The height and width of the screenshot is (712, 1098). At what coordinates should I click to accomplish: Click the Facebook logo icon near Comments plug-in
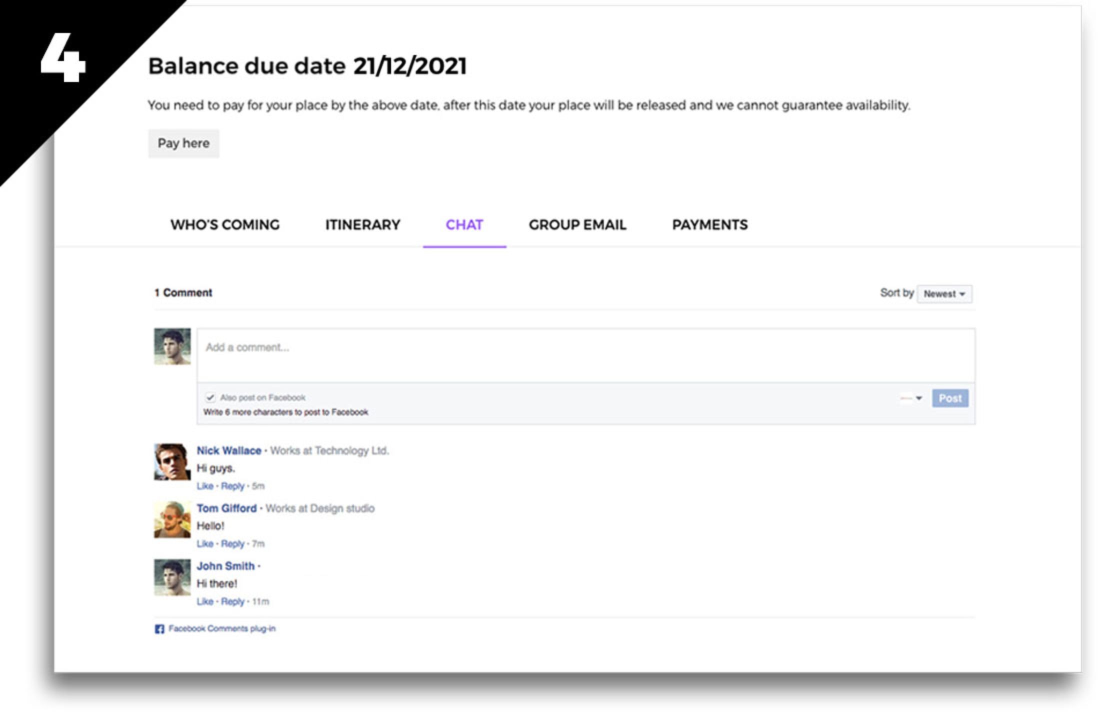click(159, 629)
